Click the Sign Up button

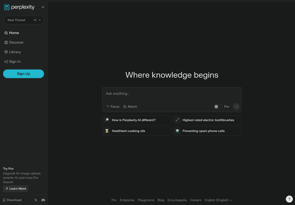(x=23, y=74)
